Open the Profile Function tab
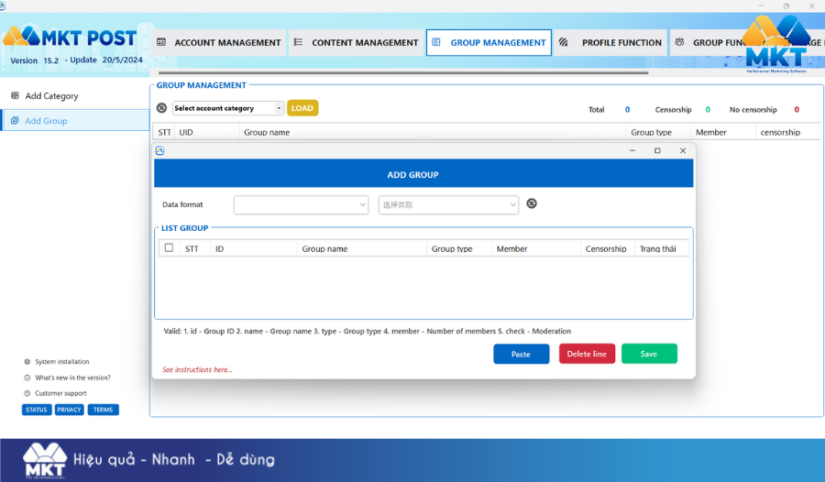This screenshot has width=825, height=482. pyautogui.click(x=610, y=43)
